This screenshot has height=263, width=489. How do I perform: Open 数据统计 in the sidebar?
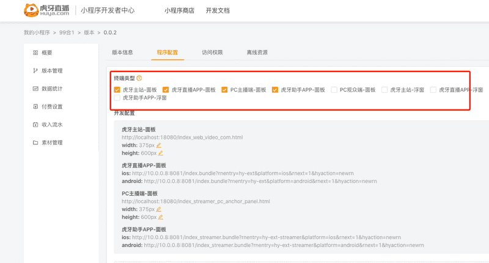[52, 89]
